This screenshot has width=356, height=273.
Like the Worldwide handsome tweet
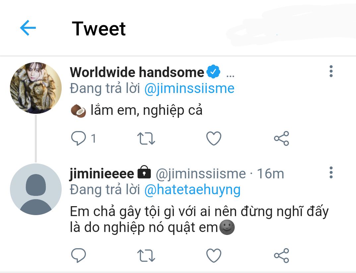214,139
